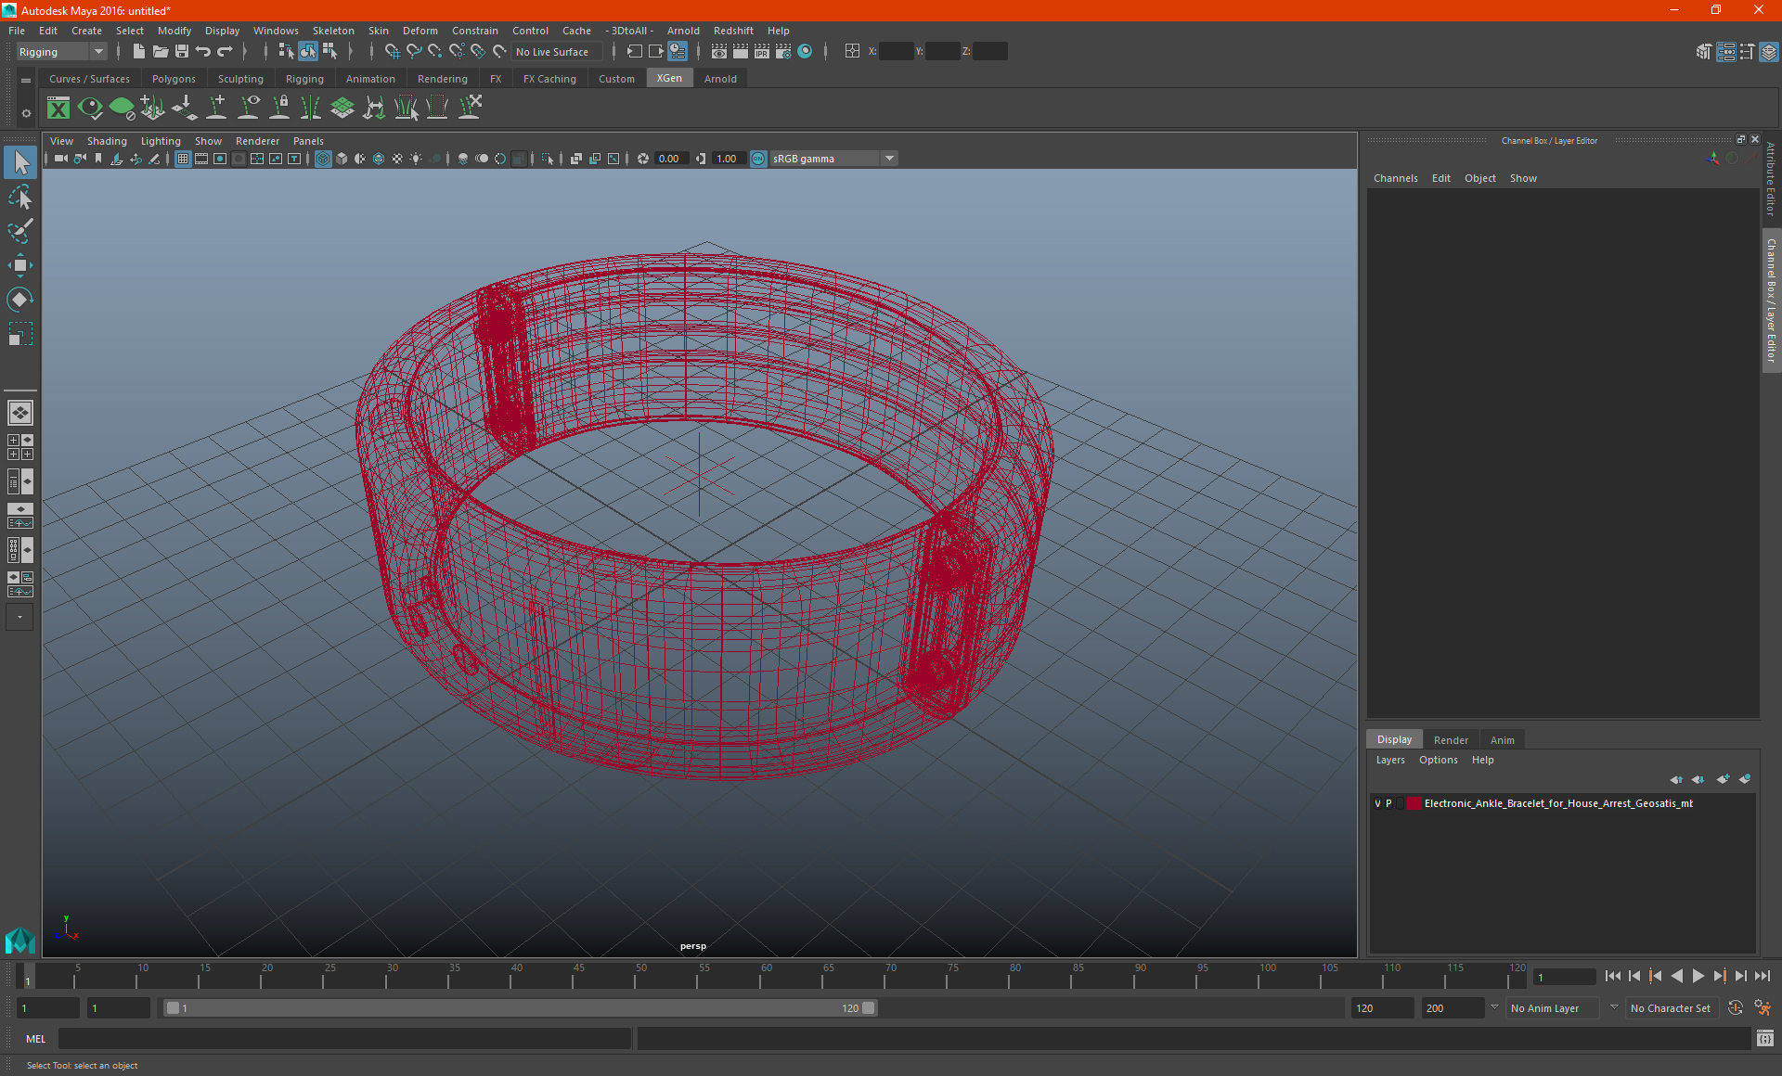Switch to the Polygons shelf tab

(174, 79)
